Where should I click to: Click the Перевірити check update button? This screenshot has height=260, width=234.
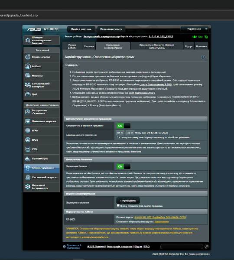[128, 201]
